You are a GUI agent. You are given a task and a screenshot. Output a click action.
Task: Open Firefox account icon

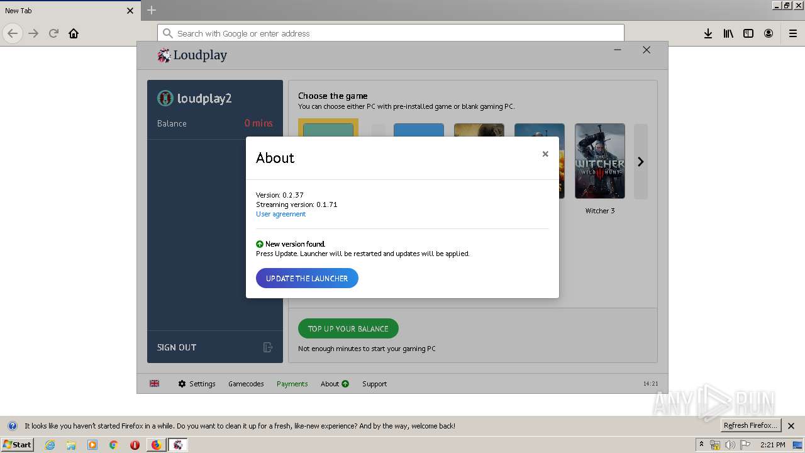pyautogui.click(x=769, y=33)
